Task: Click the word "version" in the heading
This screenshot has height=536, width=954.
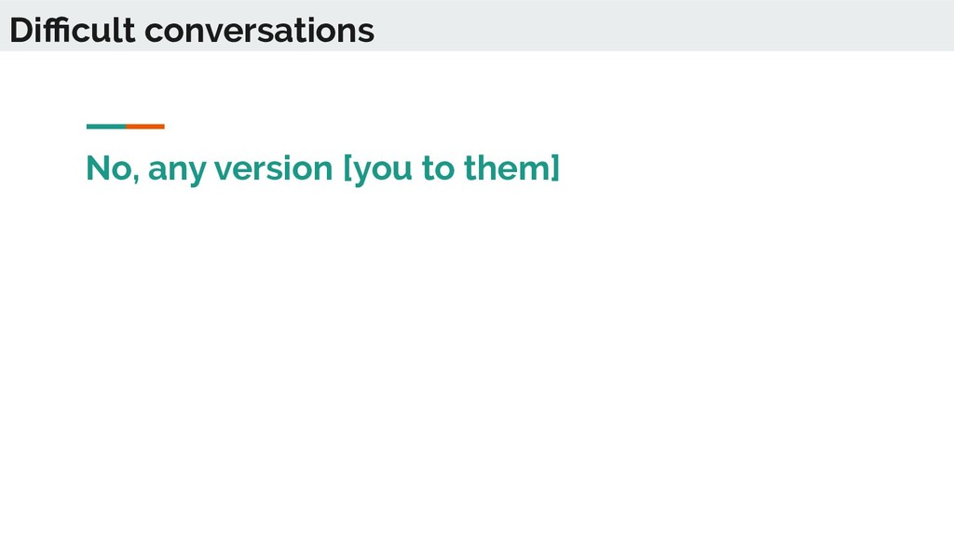Action: (274, 168)
